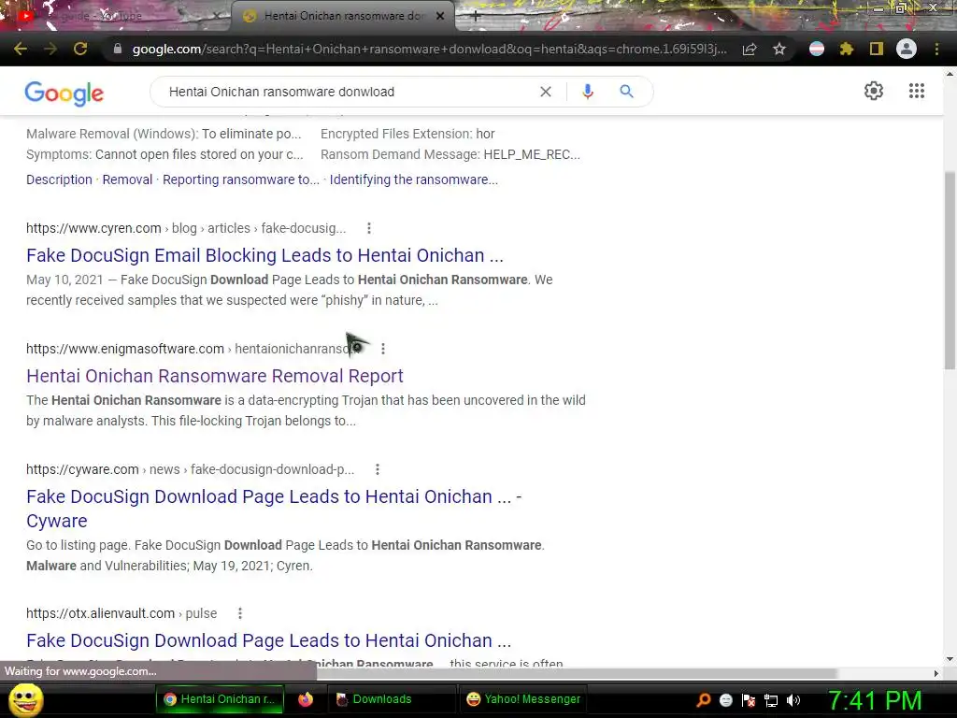Open the Reporting ransomware to... sitelink

(x=241, y=179)
